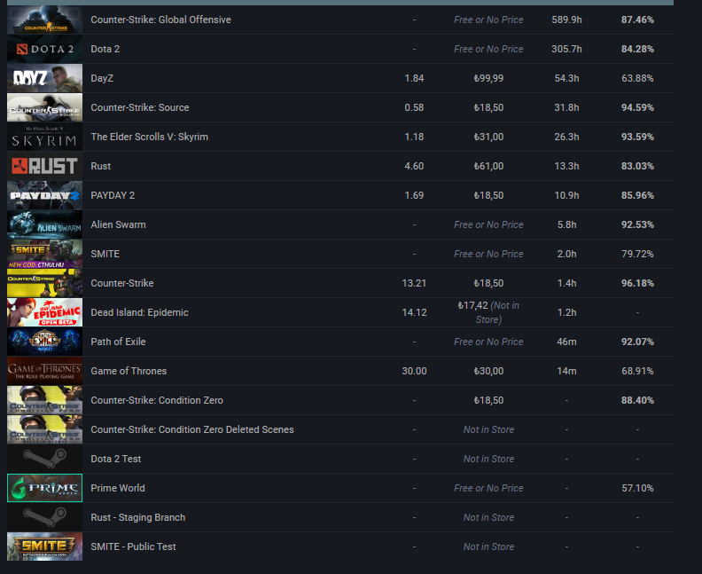Viewport: 702px width, 574px height.
Task: Select the Path of Exile name
Action: point(118,342)
